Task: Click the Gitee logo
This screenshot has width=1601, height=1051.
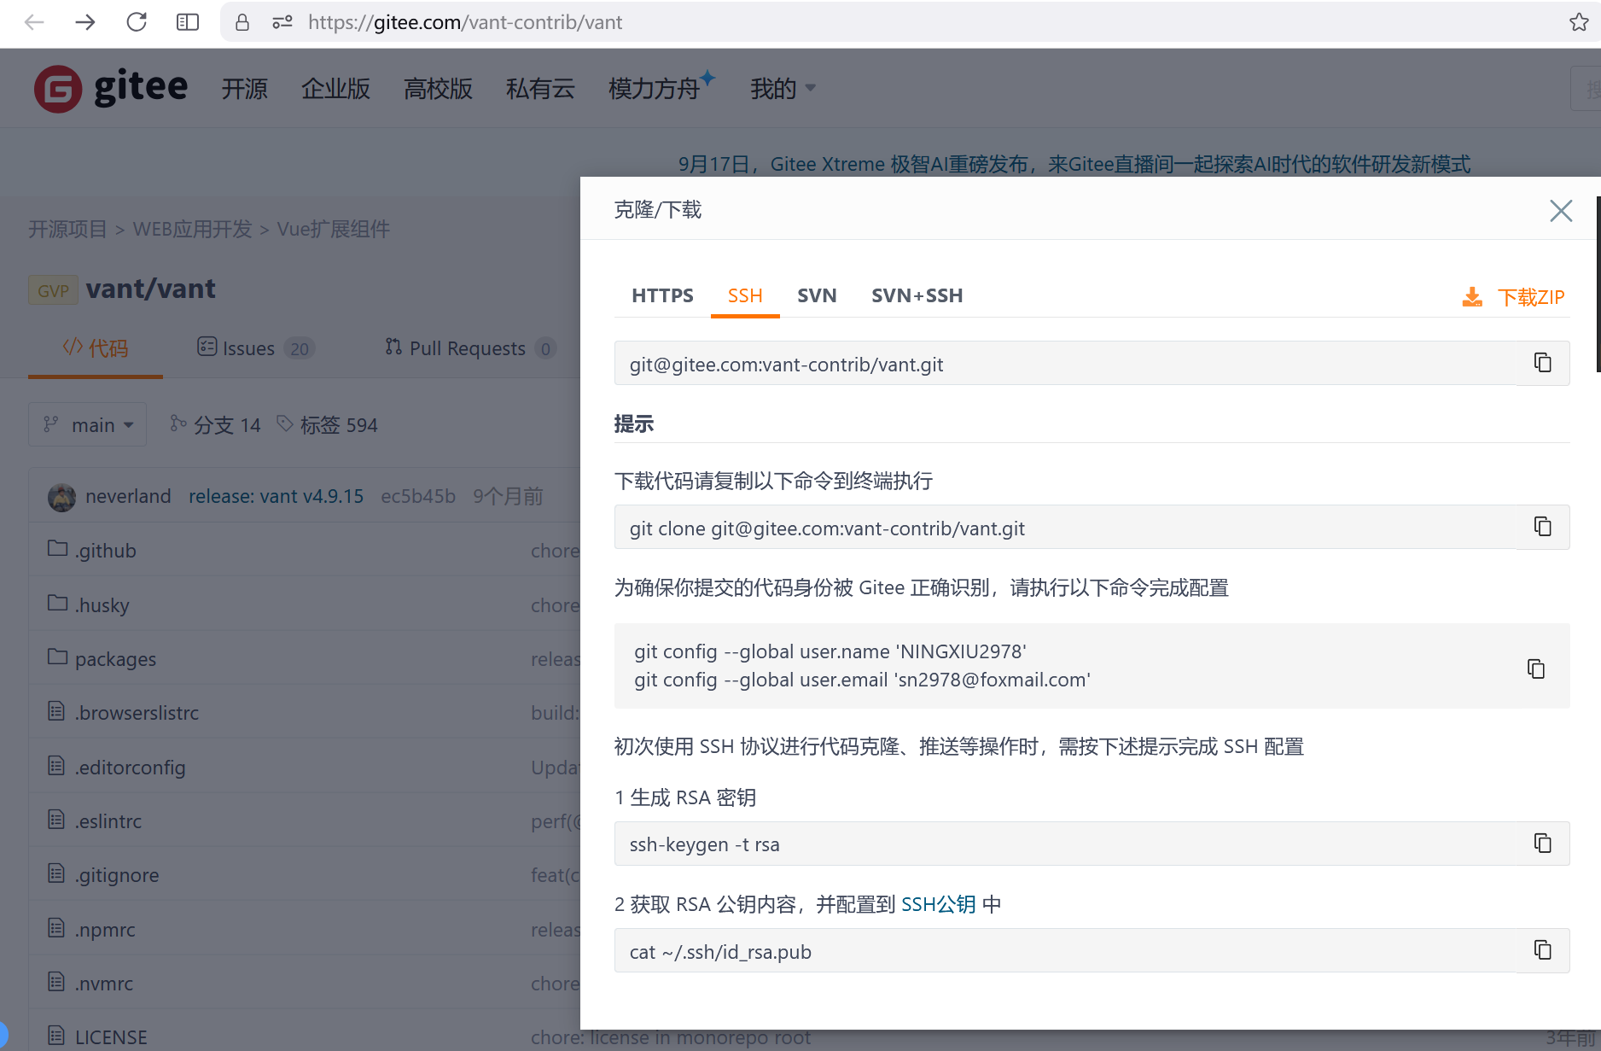Action: pyautogui.click(x=111, y=88)
